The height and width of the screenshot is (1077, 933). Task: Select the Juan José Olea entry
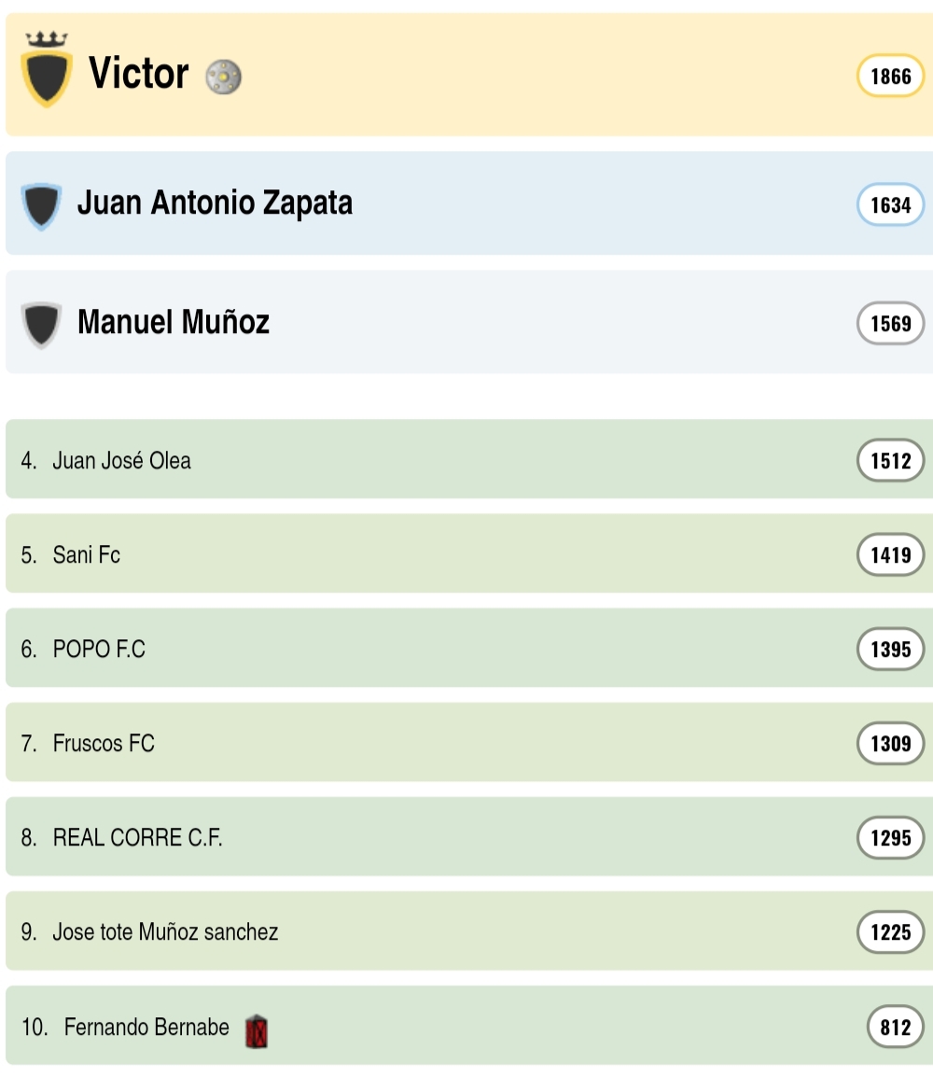click(121, 461)
